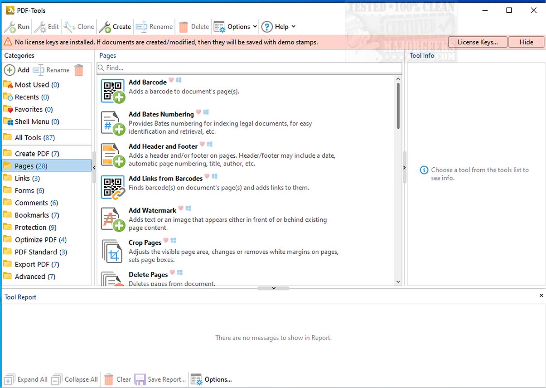Close the Tool Report panel
546x388 pixels.
[x=541, y=296]
